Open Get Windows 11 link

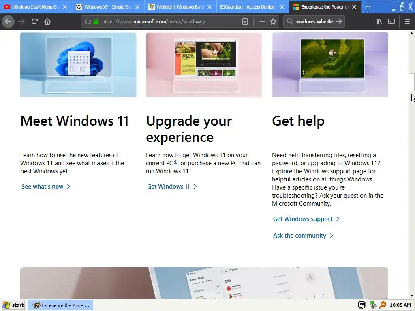[x=172, y=186]
